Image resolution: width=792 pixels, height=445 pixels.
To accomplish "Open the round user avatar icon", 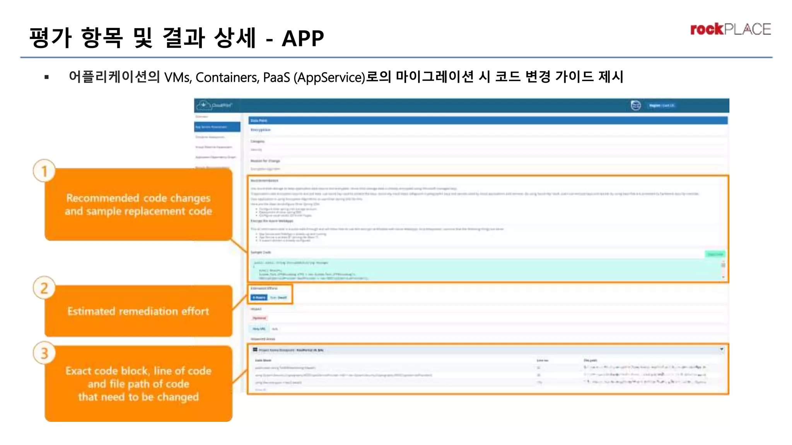I will [x=636, y=105].
